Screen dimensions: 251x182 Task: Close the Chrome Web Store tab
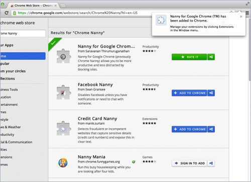pyautogui.click(x=56, y=5)
